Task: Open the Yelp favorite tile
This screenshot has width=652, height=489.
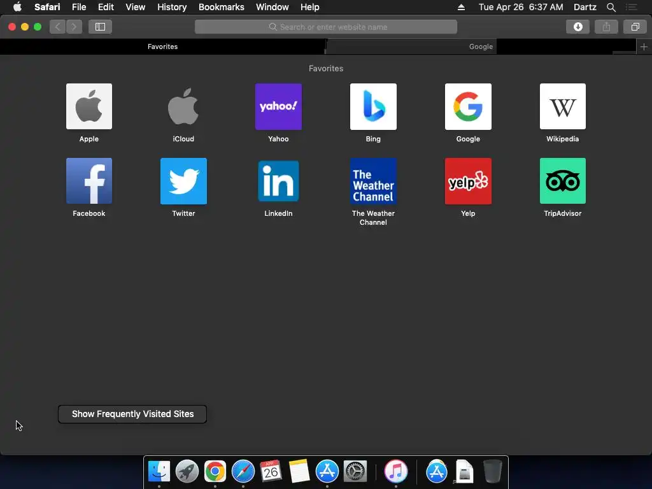Action: click(468, 181)
